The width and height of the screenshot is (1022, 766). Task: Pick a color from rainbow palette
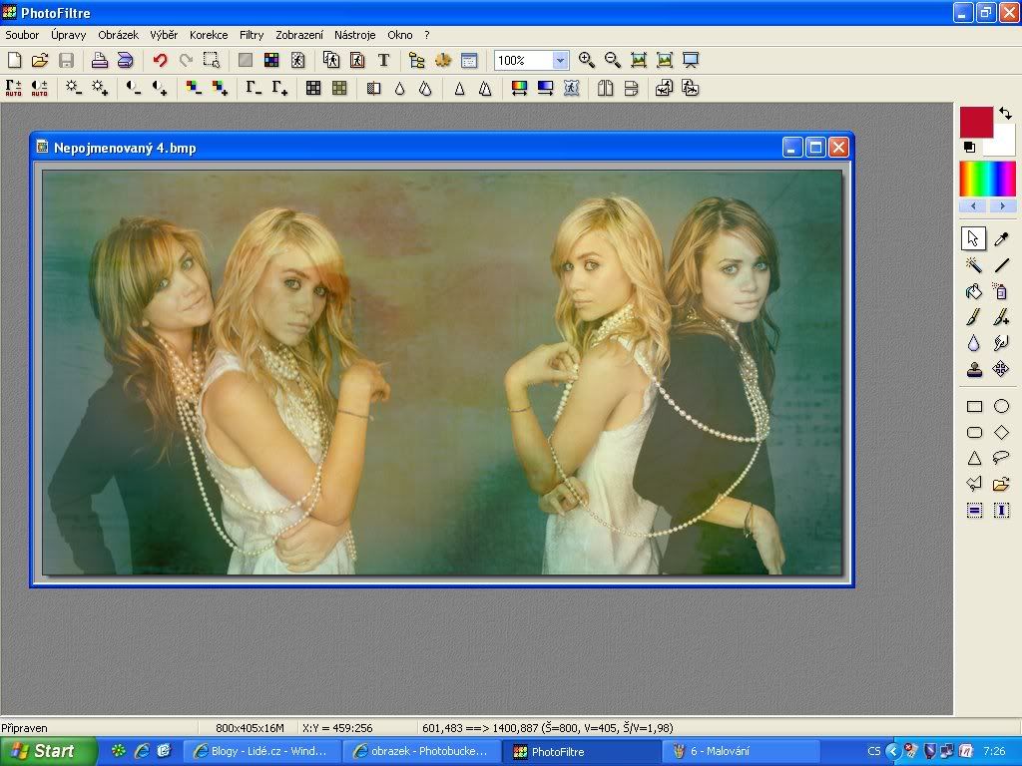coord(987,179)
